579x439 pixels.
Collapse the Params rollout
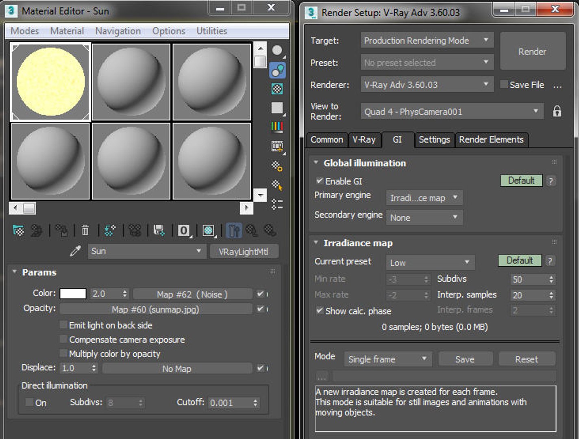click(x=15, y=272)
